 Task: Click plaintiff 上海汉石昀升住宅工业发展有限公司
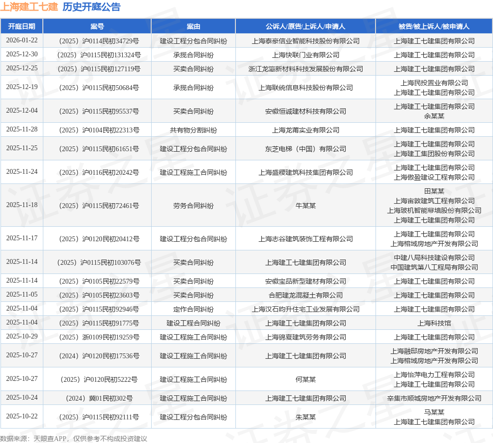point(306,309)
